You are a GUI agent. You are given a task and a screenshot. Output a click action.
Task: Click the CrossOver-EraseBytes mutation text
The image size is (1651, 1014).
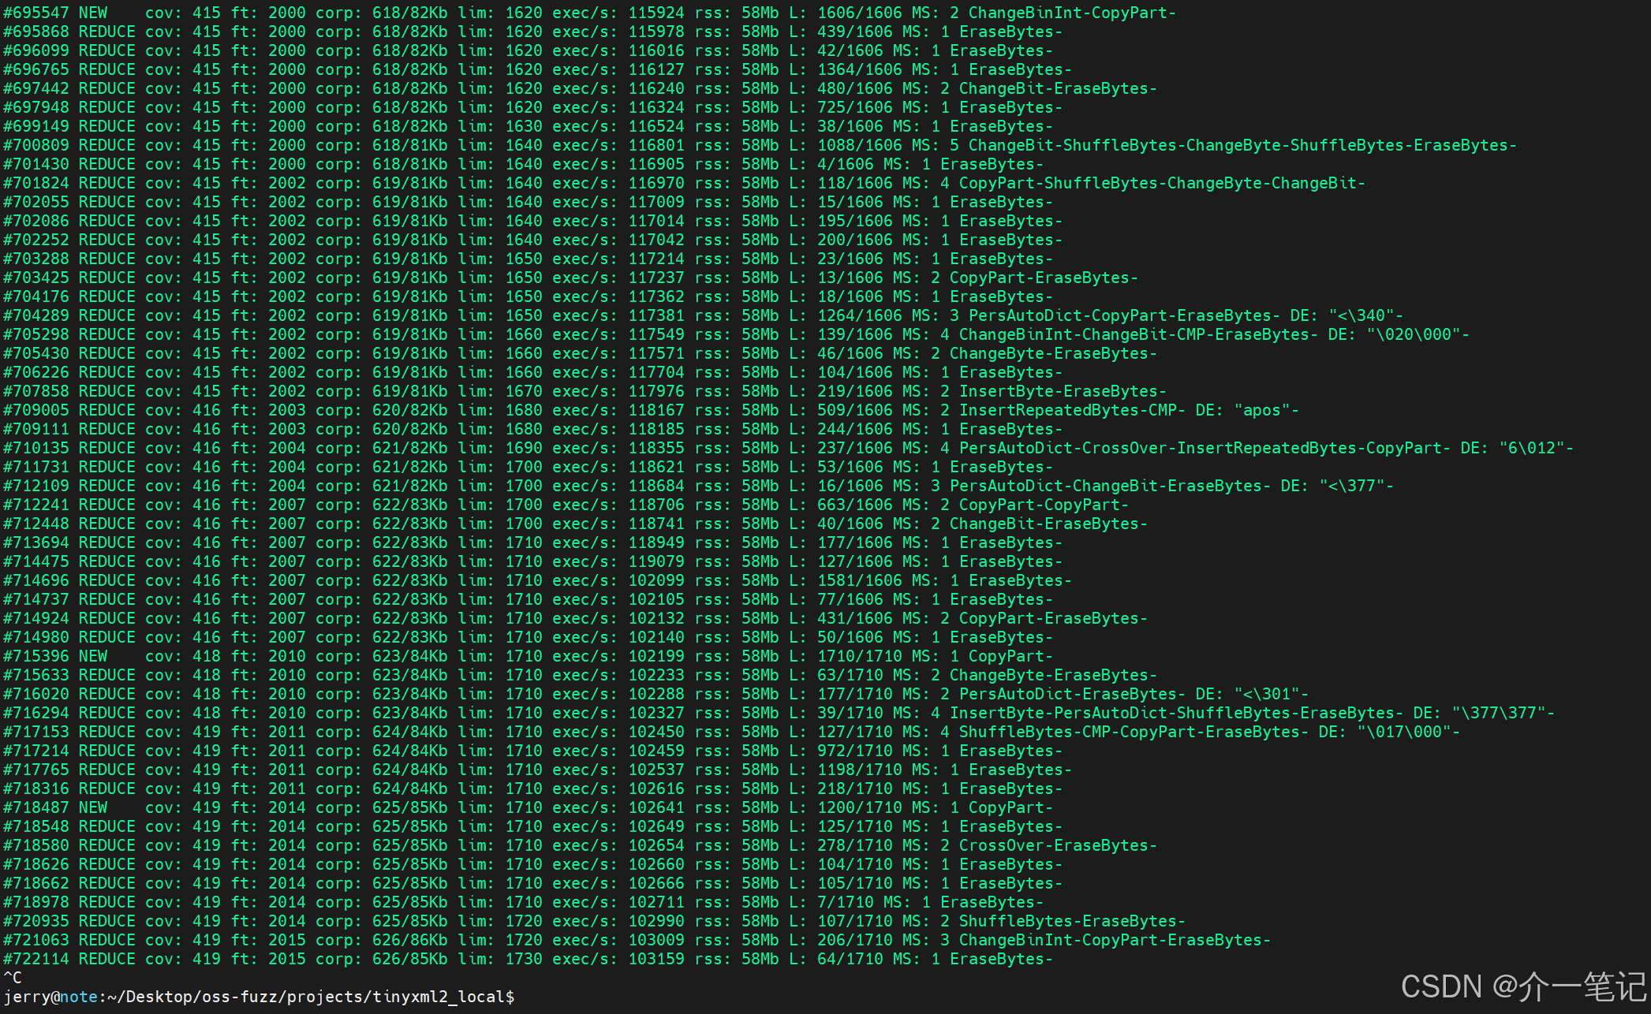pos(1057,845)
